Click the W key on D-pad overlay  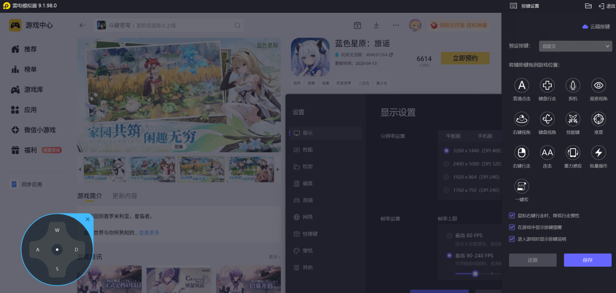point(57,230)
